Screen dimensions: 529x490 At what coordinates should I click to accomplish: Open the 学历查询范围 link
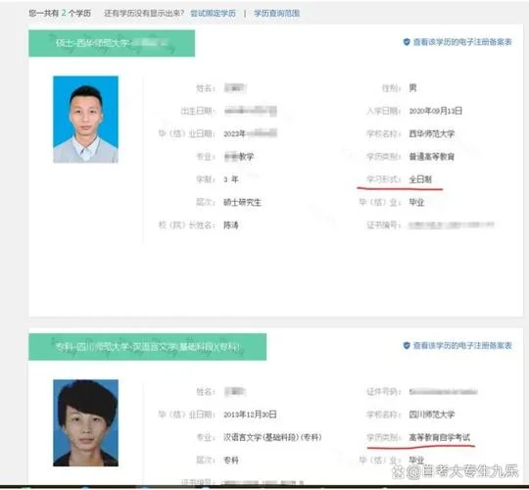[276, 13]
